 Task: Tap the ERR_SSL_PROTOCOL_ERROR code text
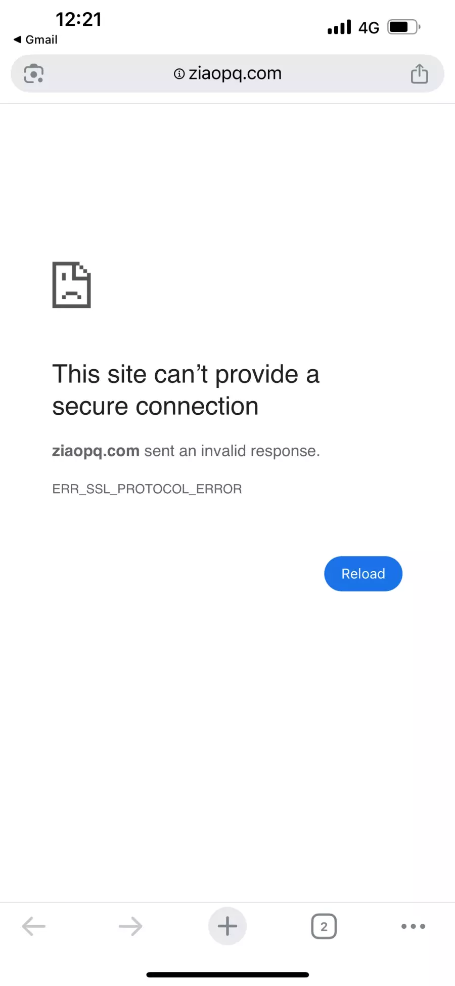coord(147,489)
